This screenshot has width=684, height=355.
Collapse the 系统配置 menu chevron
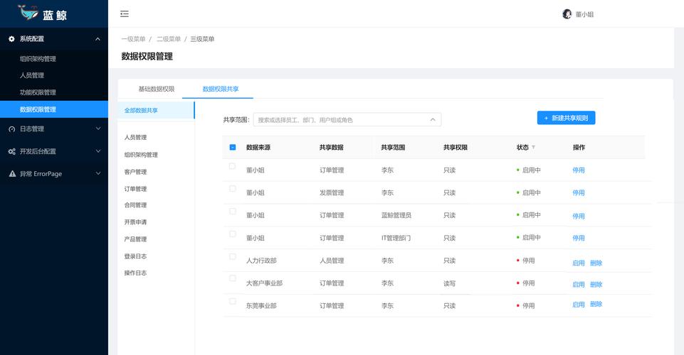tap(98, 39)
